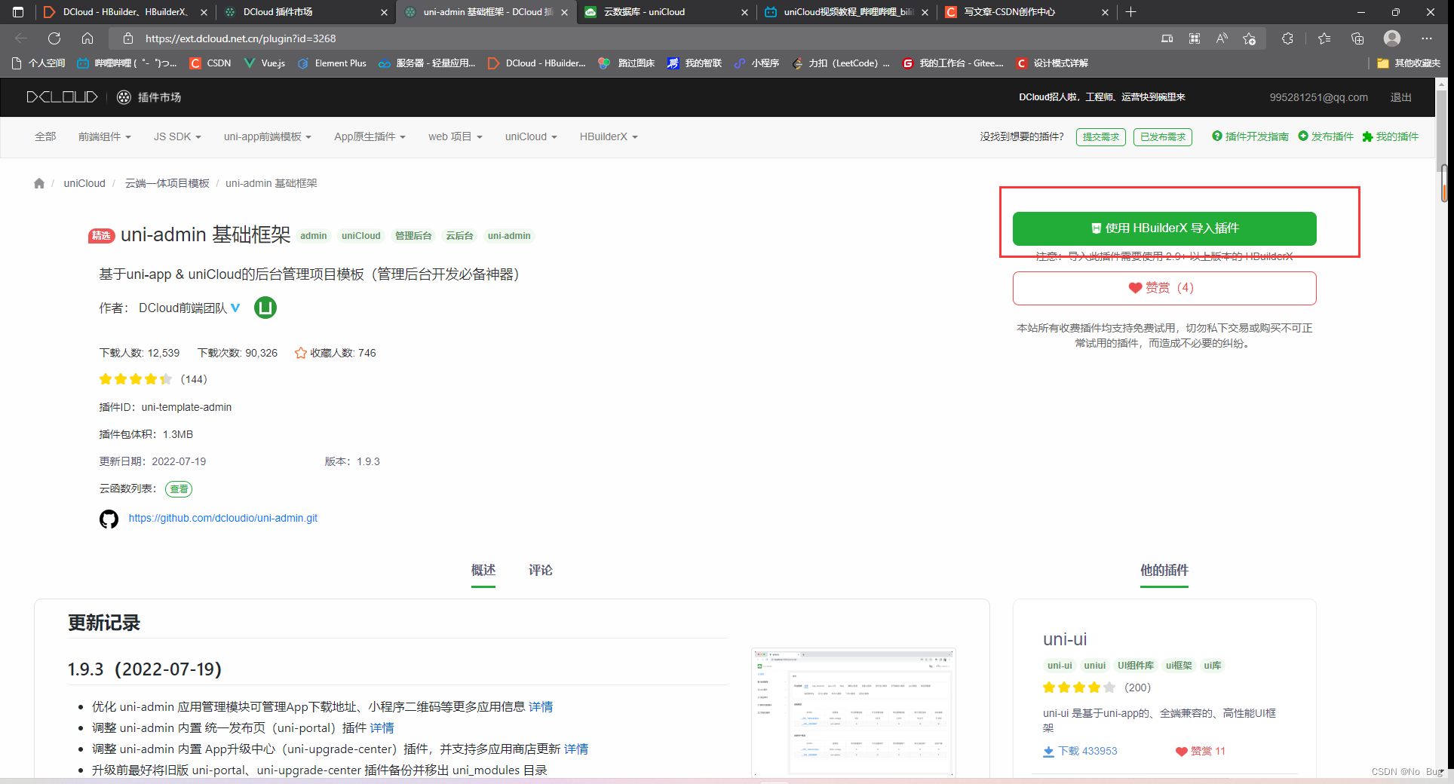Image resolution: width=1454 pixels, height=784 pixels.
Task: Open 插件开发指南 link
Action: [1250, 136]
